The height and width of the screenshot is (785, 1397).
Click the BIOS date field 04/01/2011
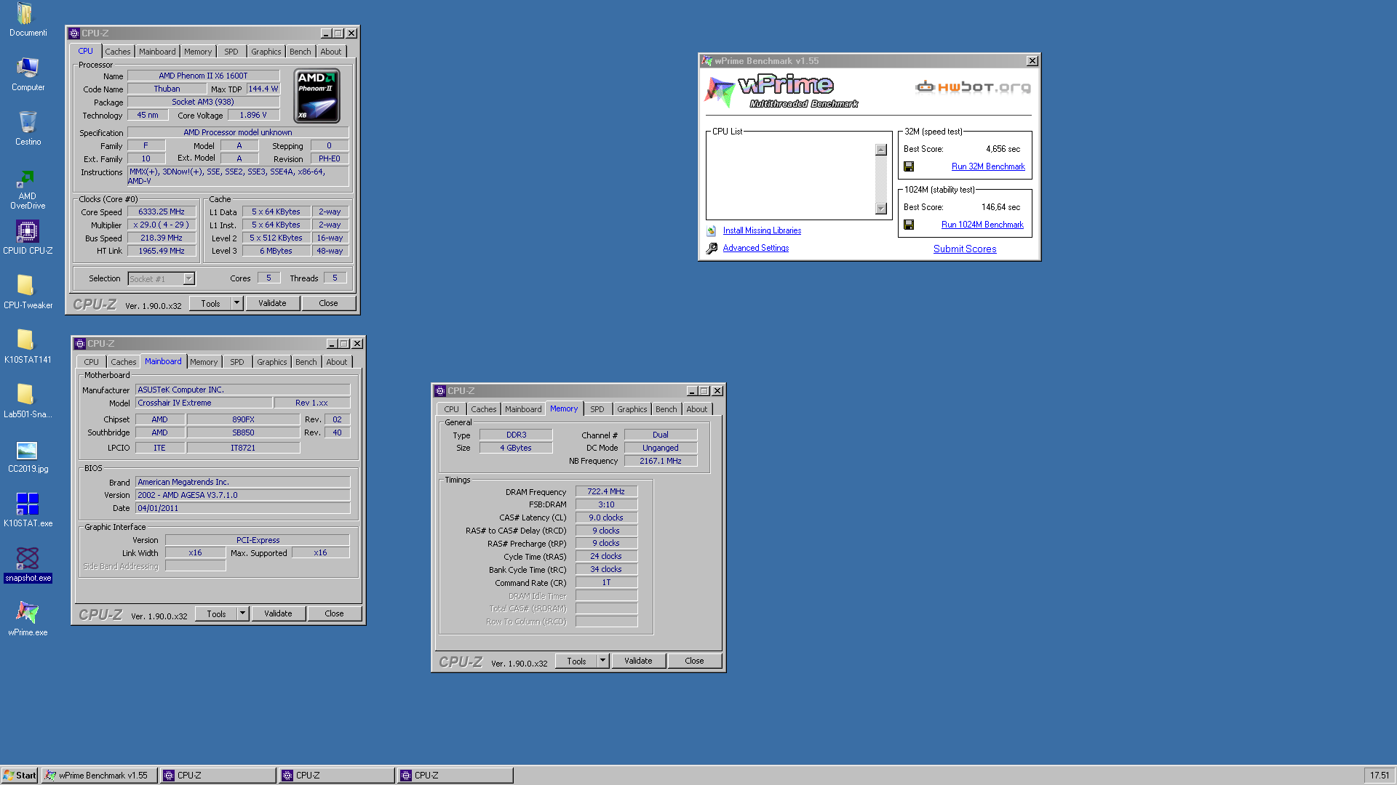242,508
